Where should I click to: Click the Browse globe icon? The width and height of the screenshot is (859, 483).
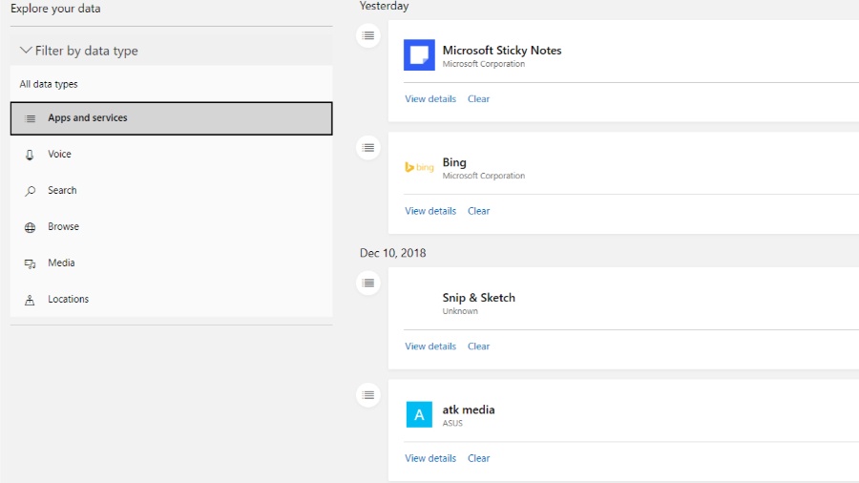[x=31, y=227]
